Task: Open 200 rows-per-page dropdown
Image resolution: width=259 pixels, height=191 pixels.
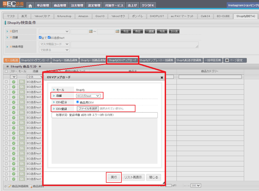Action: [196, 185]
